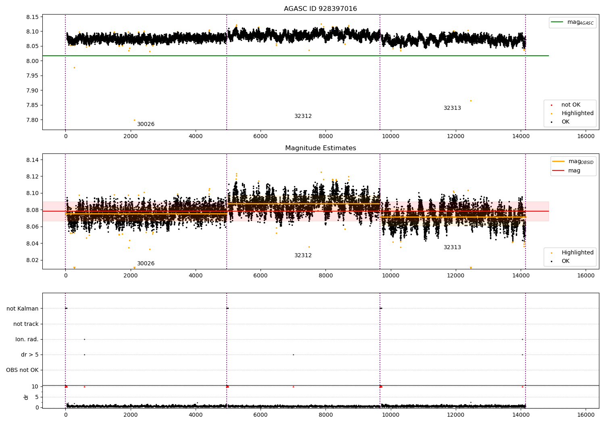
Task: Click the 32312 label in top plot
Action: coord(303,116)
